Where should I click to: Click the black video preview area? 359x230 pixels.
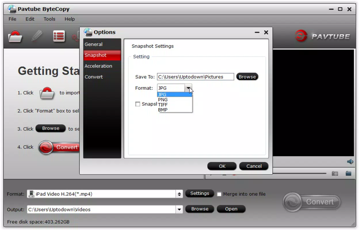point(313,103)
